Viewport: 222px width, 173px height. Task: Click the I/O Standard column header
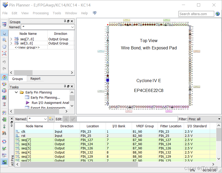coord(197,126)
